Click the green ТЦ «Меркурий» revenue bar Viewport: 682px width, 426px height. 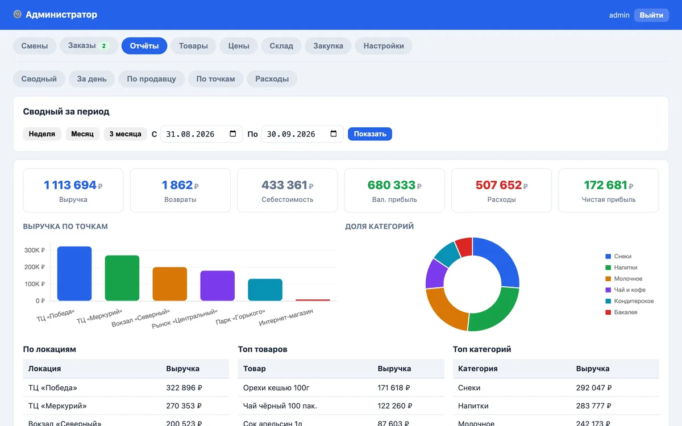[x=122, y=278]
